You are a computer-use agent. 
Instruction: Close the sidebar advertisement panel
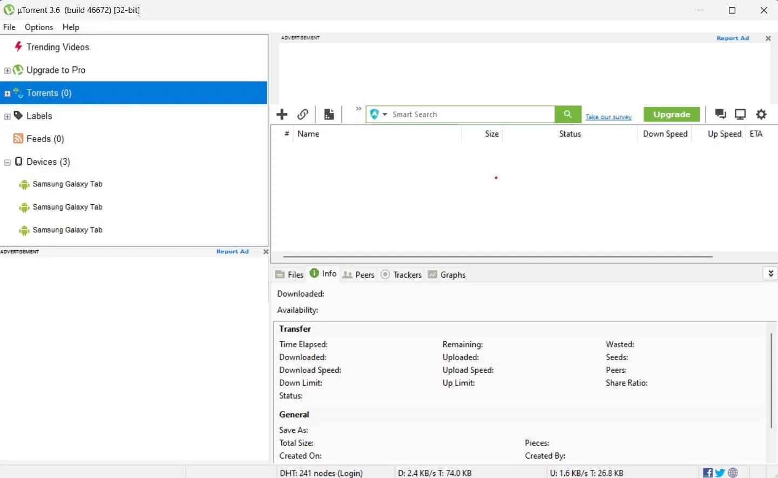pos(266,252)
